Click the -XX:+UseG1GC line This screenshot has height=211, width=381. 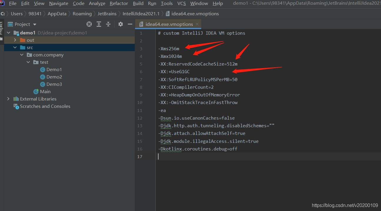[x=174, y=72]
